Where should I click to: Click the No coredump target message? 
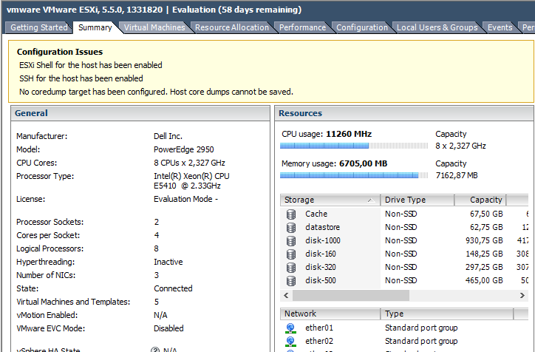(156, 92)
